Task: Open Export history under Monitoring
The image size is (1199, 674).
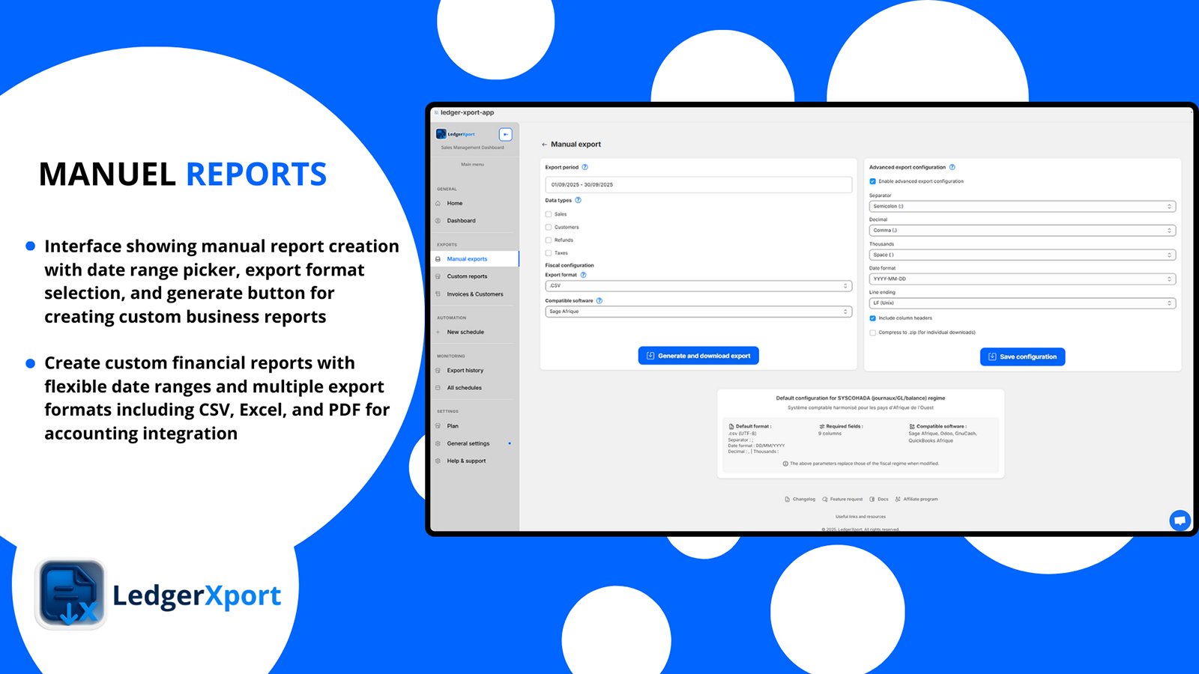Action: click(463, 370)
